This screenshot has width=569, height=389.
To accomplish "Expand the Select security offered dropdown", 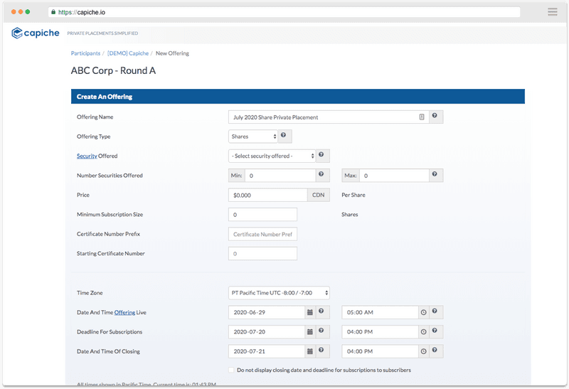I will [x=271, y=156].
